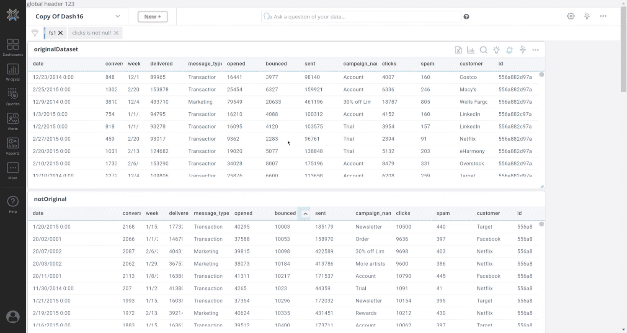Toggle sort arrow on bounced column
The height and width of the screenshot is (333, 627).
click(x=305, y=214)
